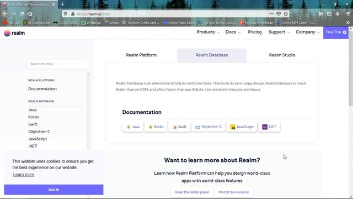Image resolution: width=353 pixels, height=199 pixels.
Task: Expand the Products dropdown menu
Action: click(208, 32)
